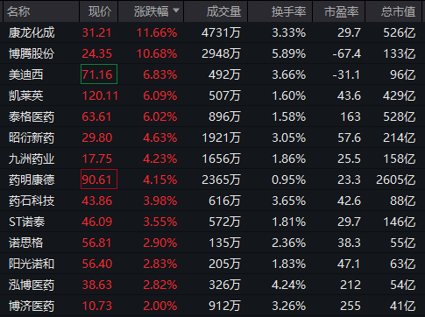Viewport: 425px width, 317px height.
Task: Click 泓博医药 stock name
Action: 32,285
